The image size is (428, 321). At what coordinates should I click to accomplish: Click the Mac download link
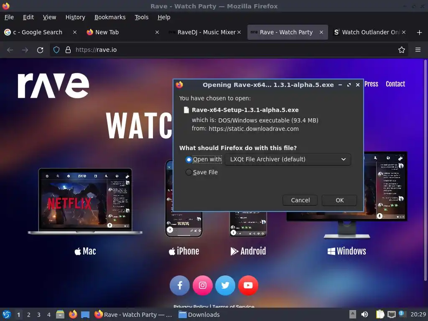[x=85, y=251]
